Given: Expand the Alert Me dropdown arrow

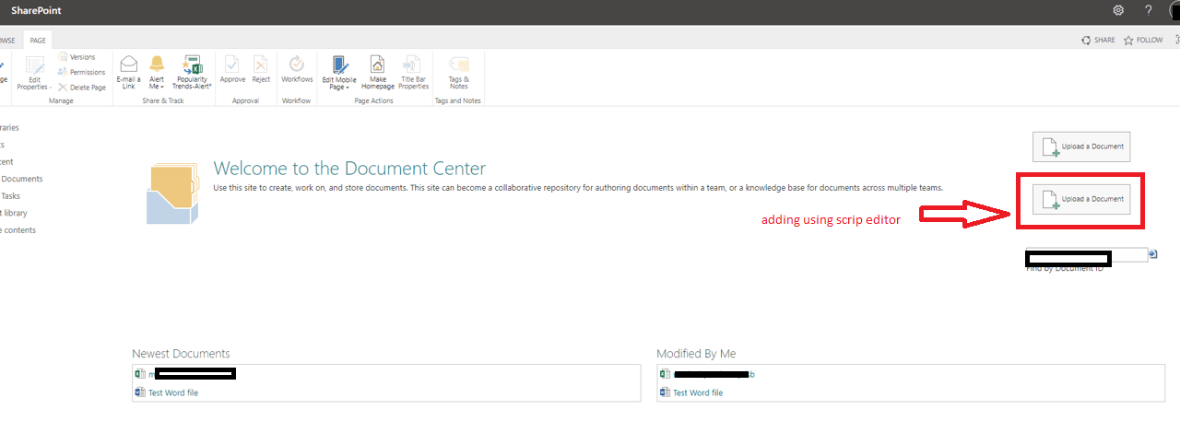Looking at the screenshot, I should [x=164, y=87].
